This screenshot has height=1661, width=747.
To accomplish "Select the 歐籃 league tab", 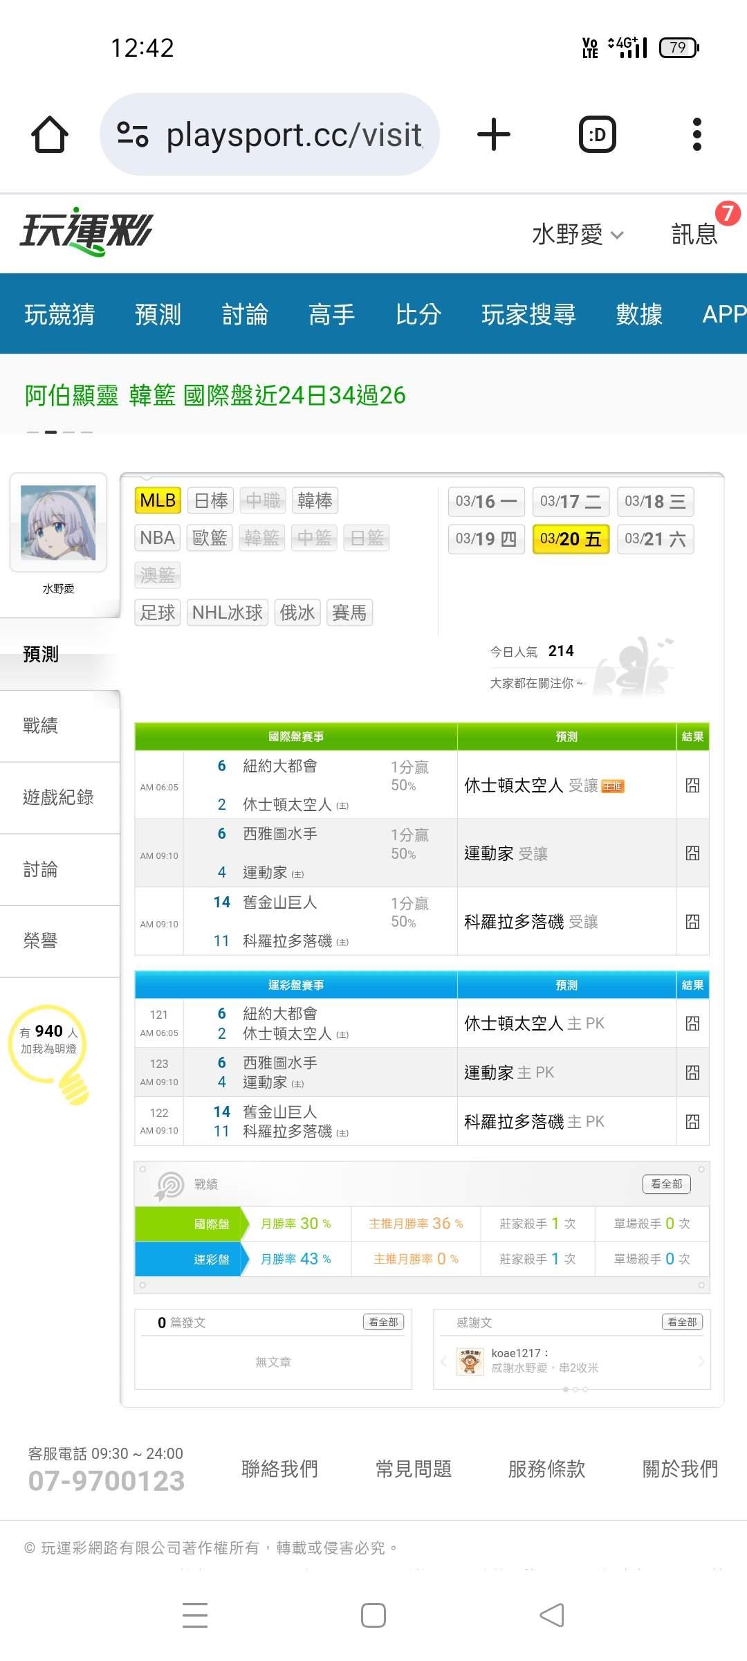I will click(210, 538).
